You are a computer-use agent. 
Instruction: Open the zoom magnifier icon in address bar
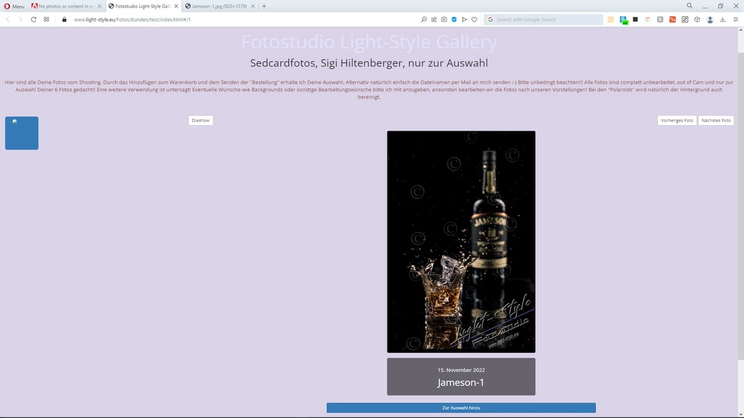pos(424,19)
